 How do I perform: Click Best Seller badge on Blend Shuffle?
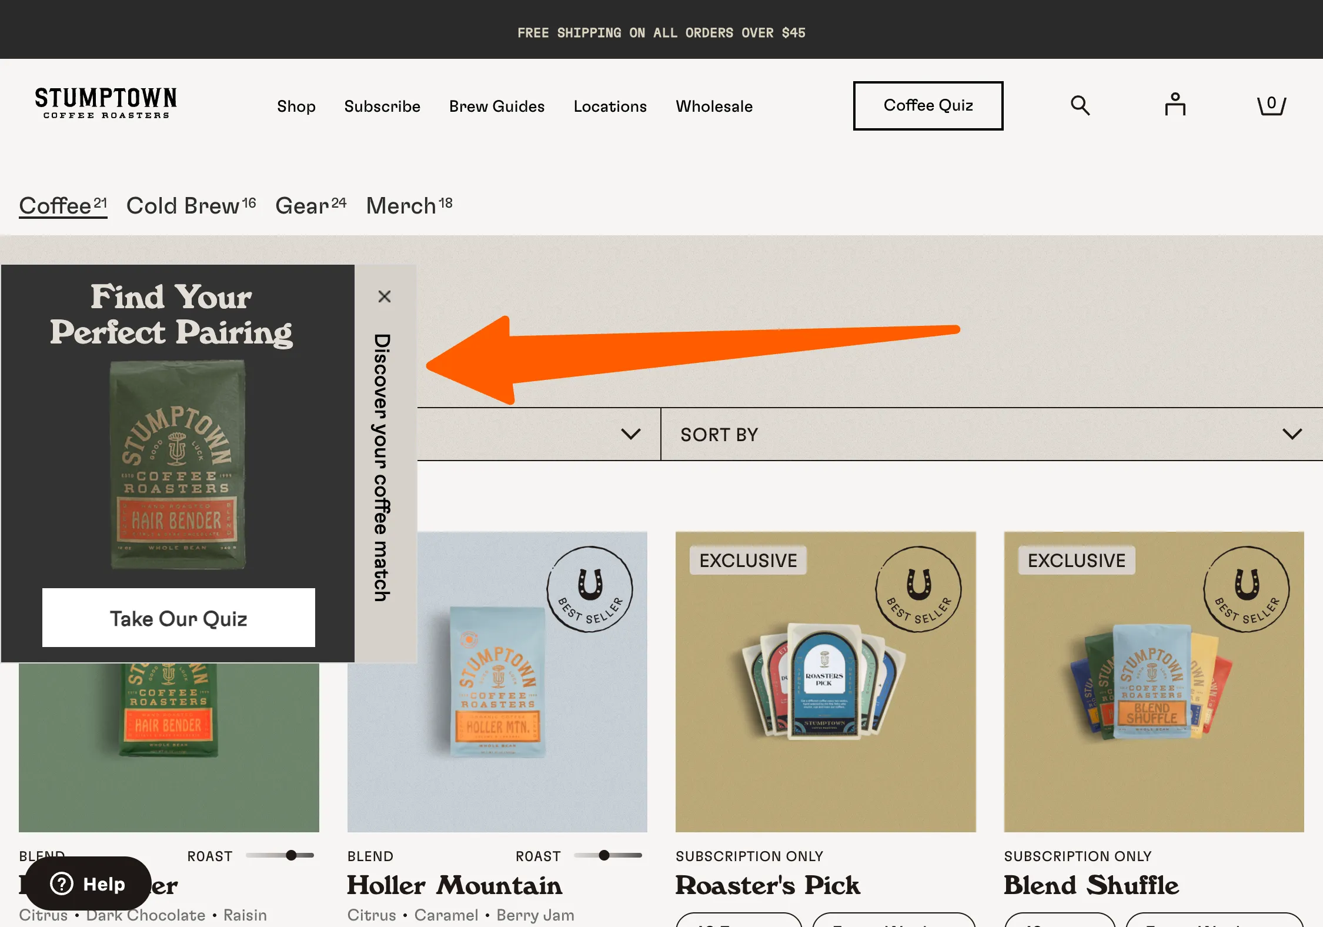click(1246, 589)
